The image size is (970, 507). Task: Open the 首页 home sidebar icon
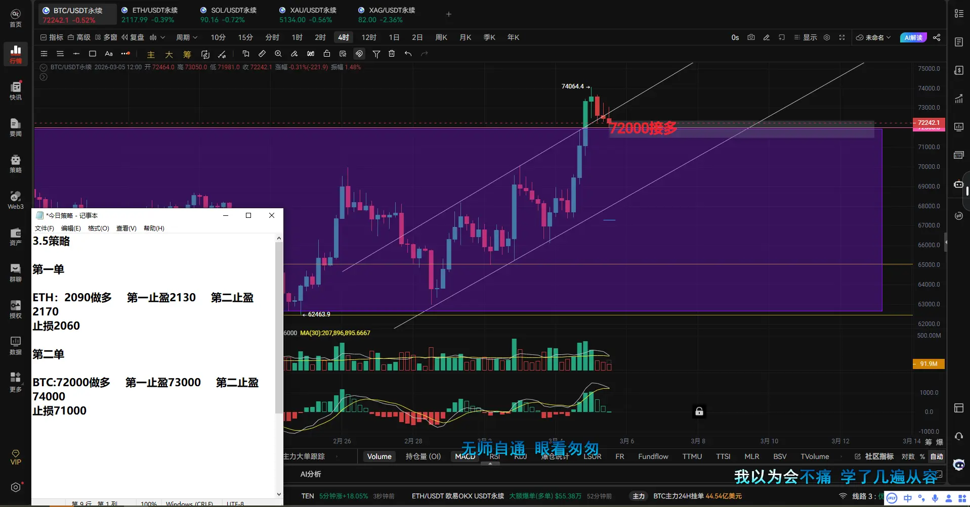(x=16, y=18)
